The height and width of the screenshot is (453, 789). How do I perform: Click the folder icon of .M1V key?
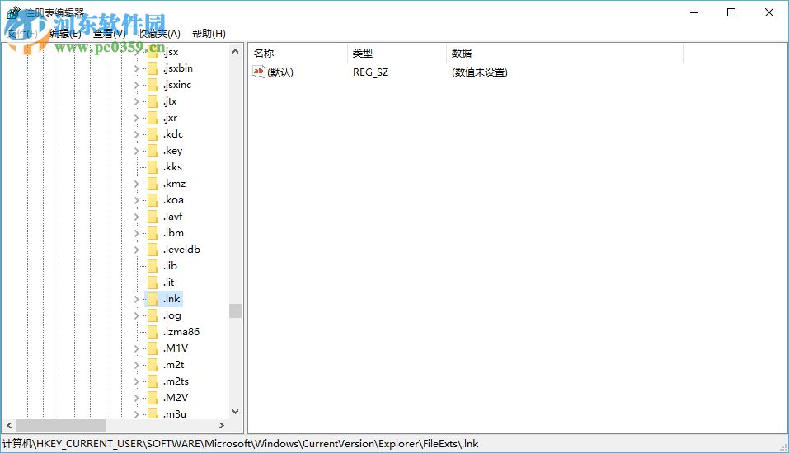(153, 348)
